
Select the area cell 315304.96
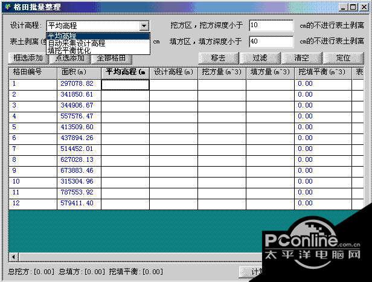(79, 182)
